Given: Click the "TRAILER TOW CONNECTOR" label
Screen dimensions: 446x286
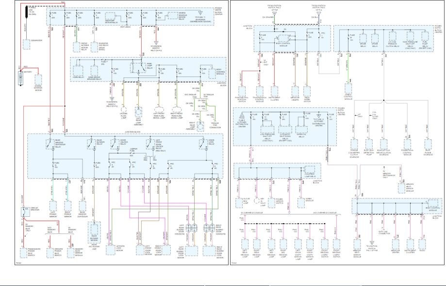Looking at the screenshot, I should (215, 125).
